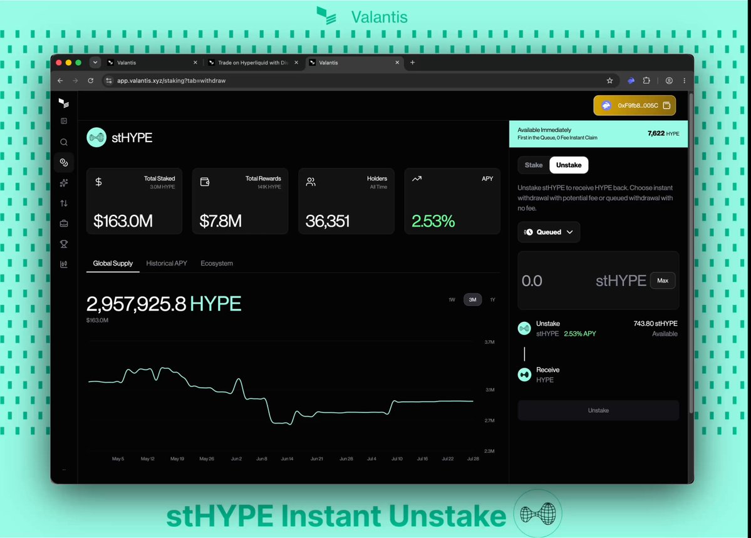
Task: Click the HYPE icon beside Receive row
Action: (524, 375)
